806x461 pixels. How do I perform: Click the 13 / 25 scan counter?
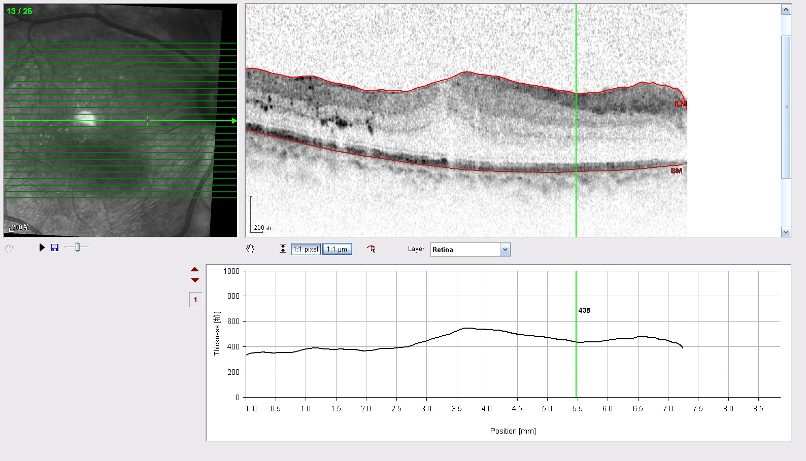pos(19,11)
